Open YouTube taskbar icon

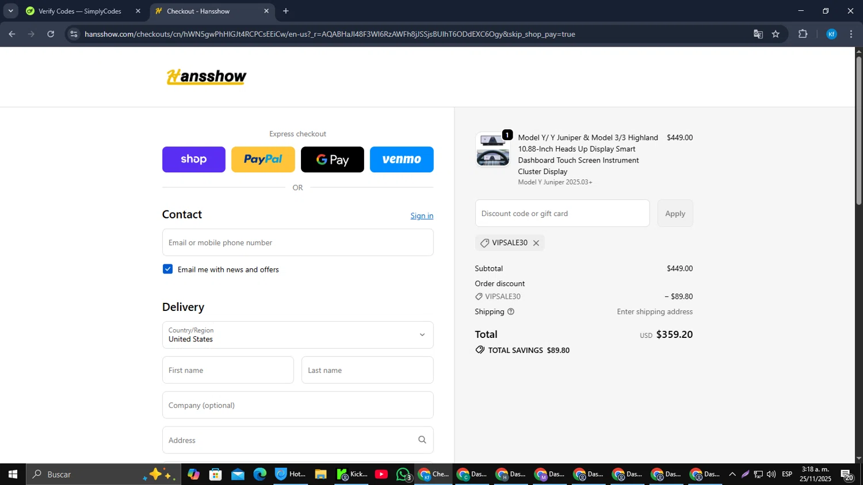click(381, 474)
